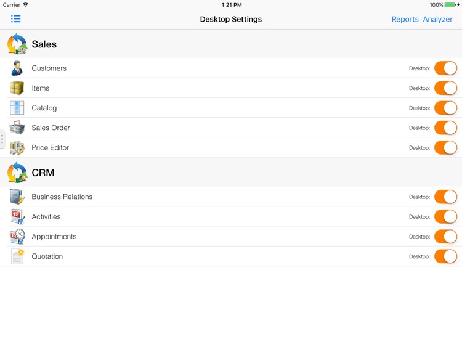The width and height of the screenshot is (462, 347).
Task: Click the Items box icon
Action: coord(17,88)
